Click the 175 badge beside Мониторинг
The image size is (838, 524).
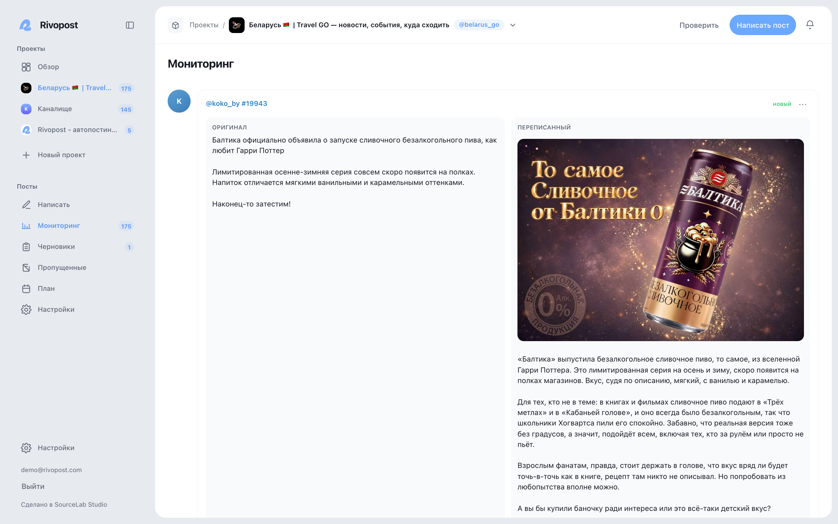[126, 226]
